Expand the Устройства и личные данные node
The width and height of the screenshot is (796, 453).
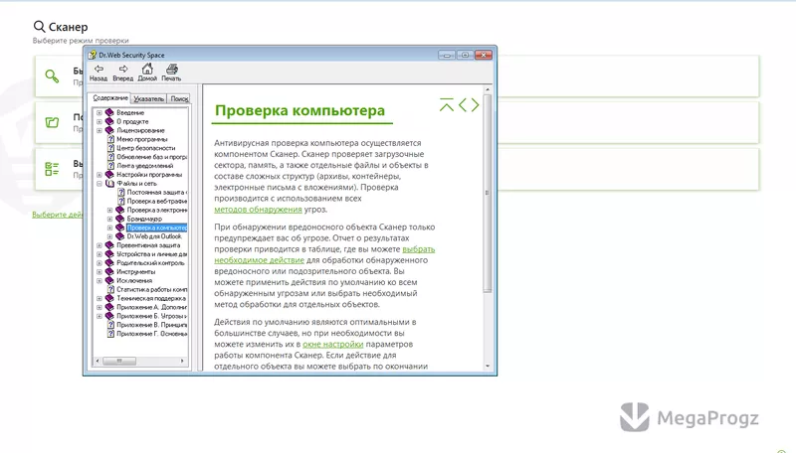99,254
